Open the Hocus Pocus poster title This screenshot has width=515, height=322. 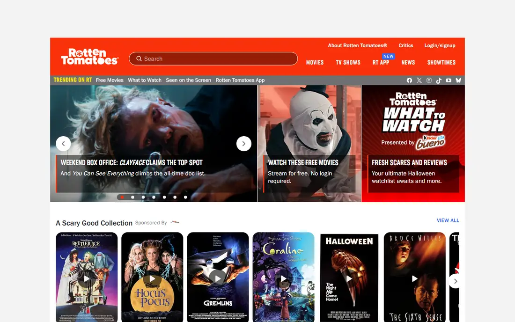point(153,297)
